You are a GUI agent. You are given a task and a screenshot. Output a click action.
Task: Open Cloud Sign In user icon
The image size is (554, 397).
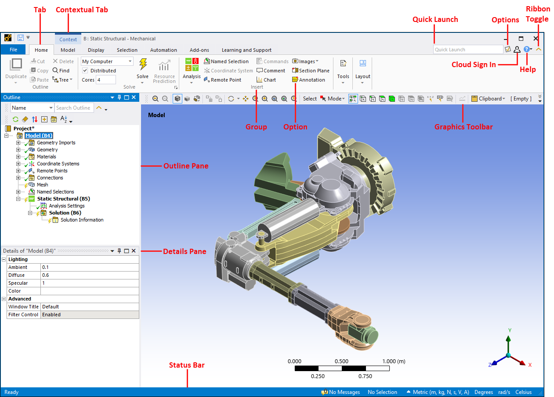point(517,50)
